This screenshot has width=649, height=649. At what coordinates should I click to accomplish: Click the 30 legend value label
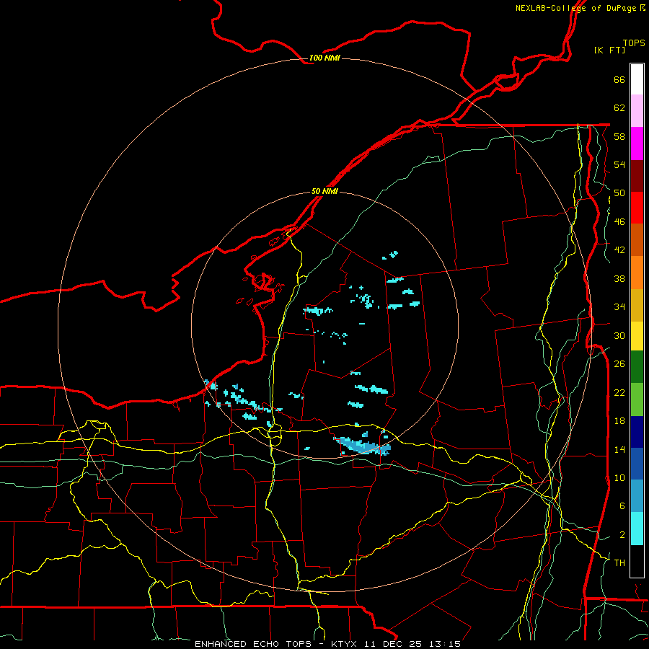coord(619,335)
